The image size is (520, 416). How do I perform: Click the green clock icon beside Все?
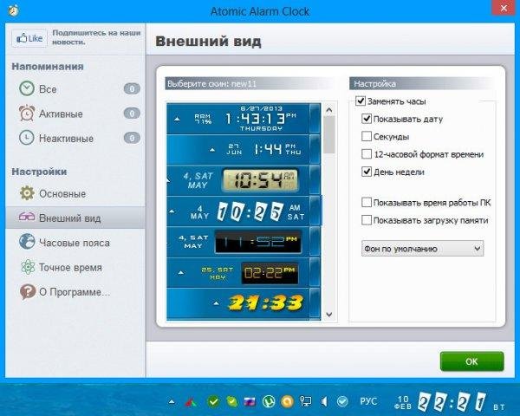click(x=27, y=88)
